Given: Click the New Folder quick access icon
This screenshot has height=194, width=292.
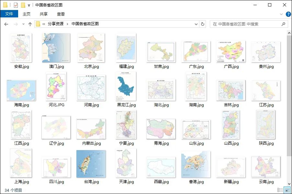Looking at the screenshot, I should click(x=23, y=5).
